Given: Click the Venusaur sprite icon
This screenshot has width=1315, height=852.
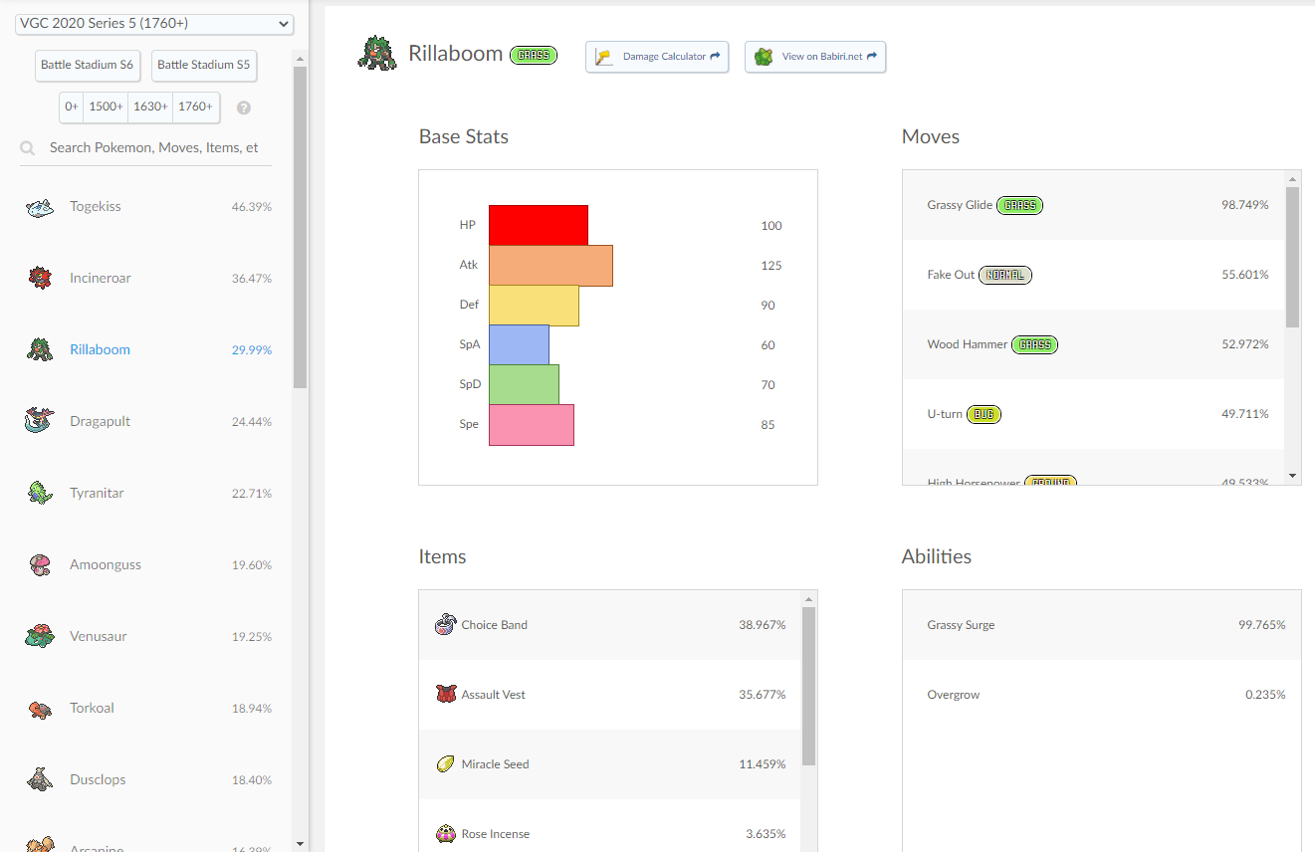Looking at the screenshot, I should 40,636.
